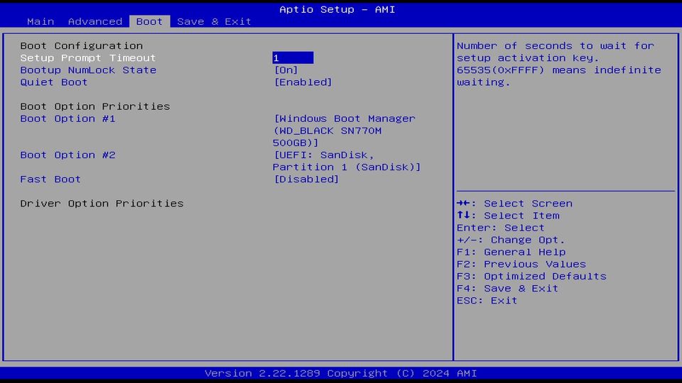Image resolution: width=682 pixels, height=383 pixels.
Task: Click the Boot Option Priorities heading
Action: tap(94, 106)
